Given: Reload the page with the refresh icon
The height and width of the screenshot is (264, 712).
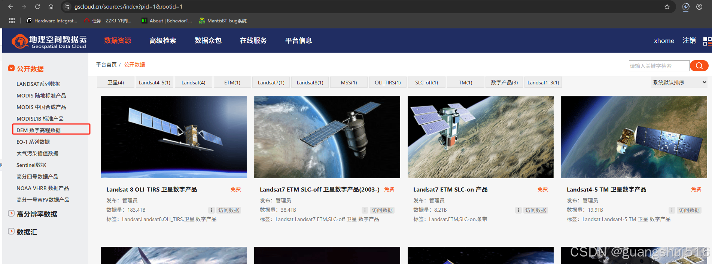Looking at the screenshot, I should pyautogui.click(x=37, y=7).
